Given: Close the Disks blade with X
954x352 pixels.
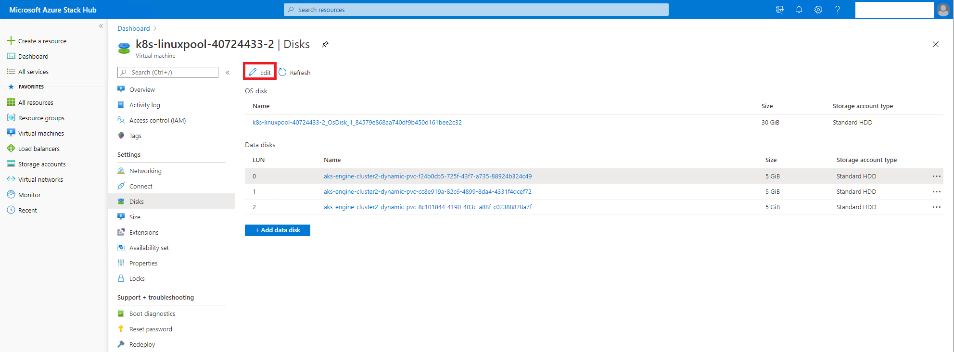Looking at the screenshot, I should coord(936,44).
